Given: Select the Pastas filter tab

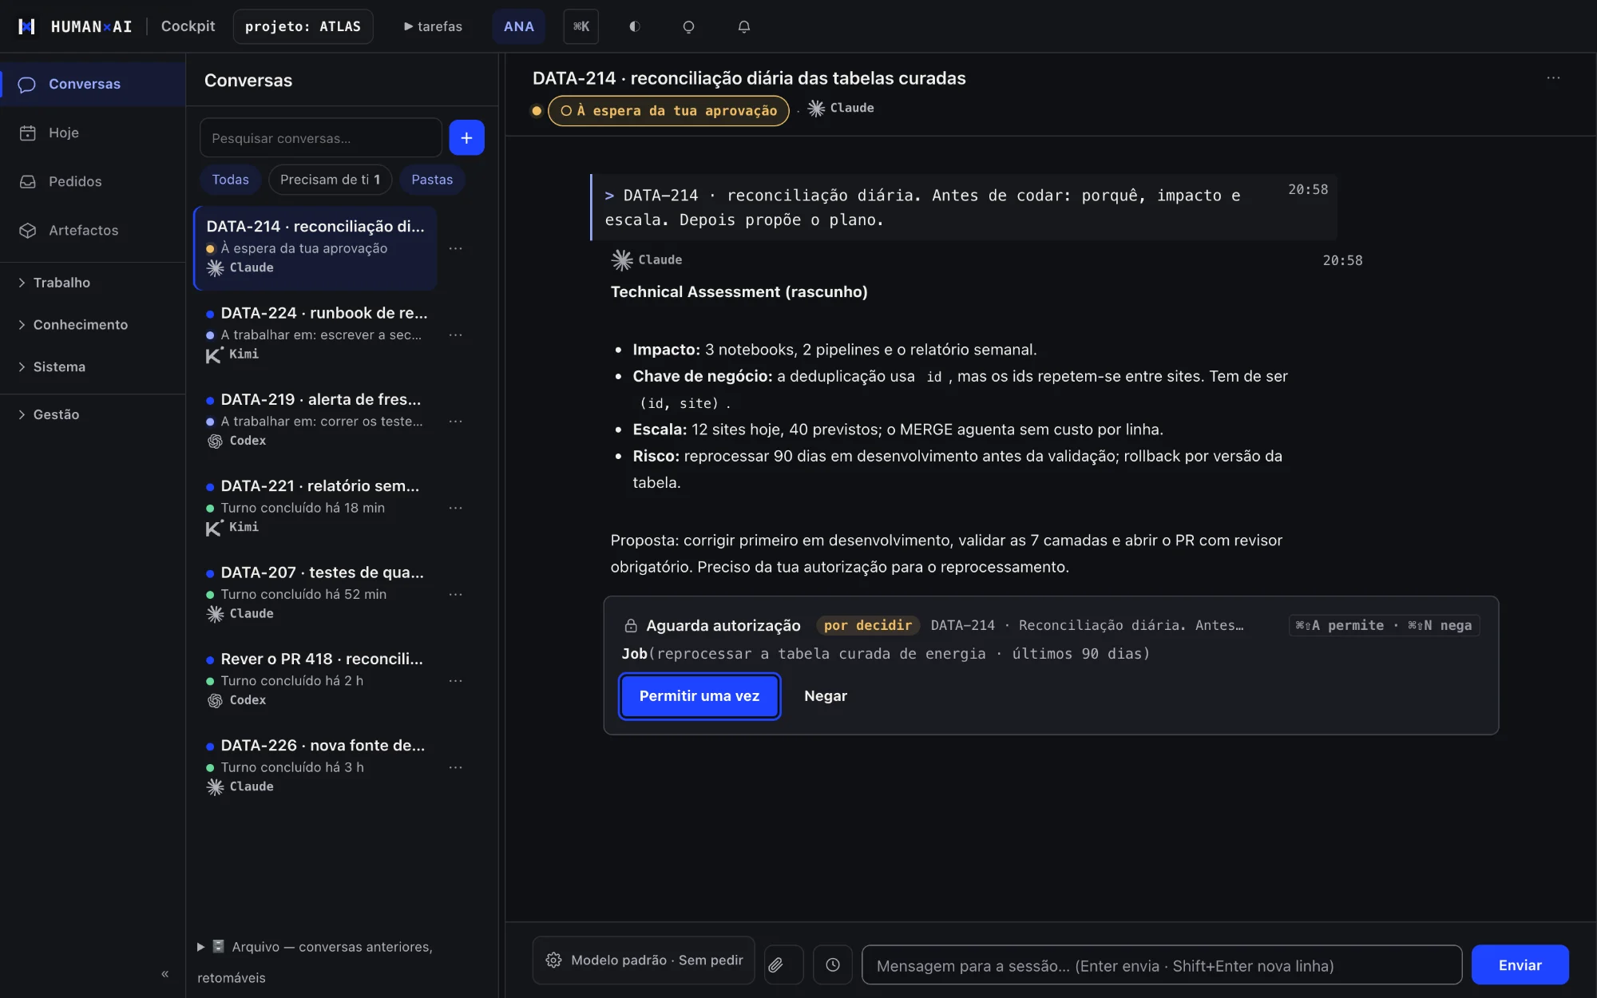Looking at the screenshot, I should click(x=432, y=180).
